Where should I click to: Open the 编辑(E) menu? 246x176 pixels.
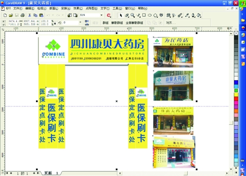pos(30,9)
